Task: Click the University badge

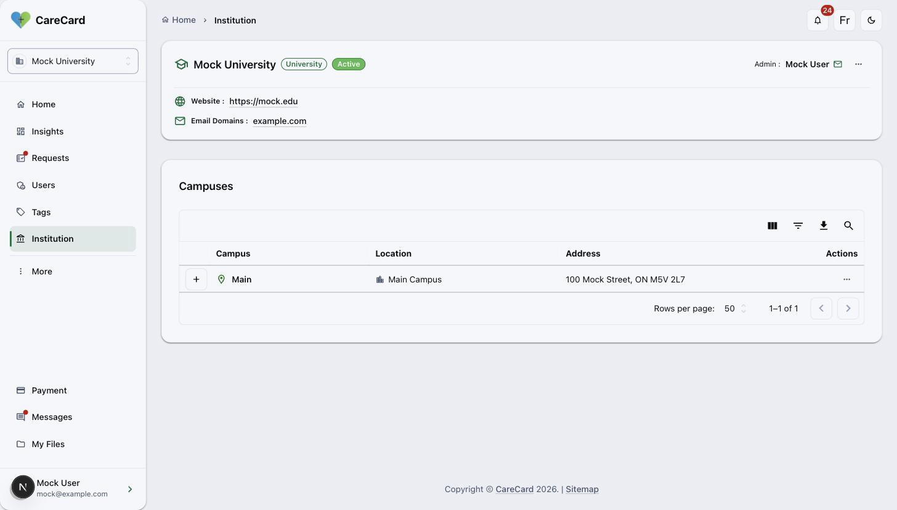Action: coord(304,64)
